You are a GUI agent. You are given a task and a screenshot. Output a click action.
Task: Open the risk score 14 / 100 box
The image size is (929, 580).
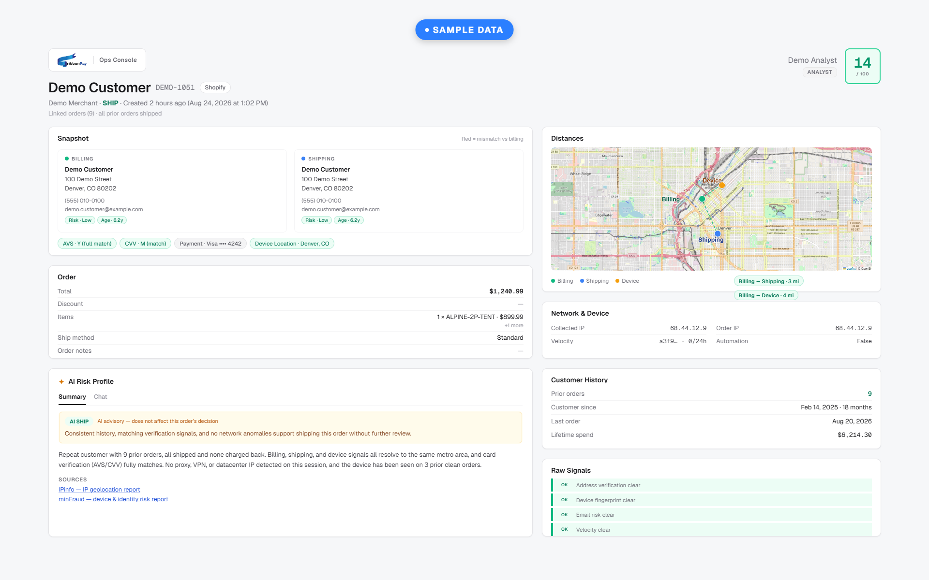click(862, 66)
